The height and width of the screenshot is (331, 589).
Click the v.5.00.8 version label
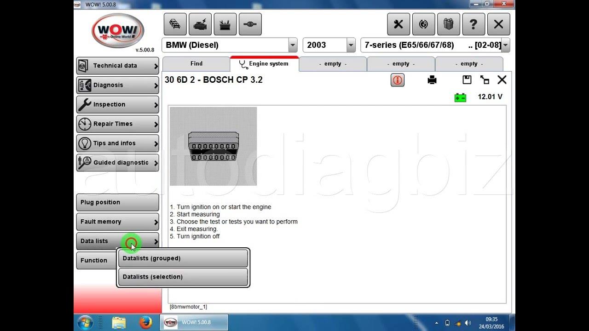tap(145, 50)
